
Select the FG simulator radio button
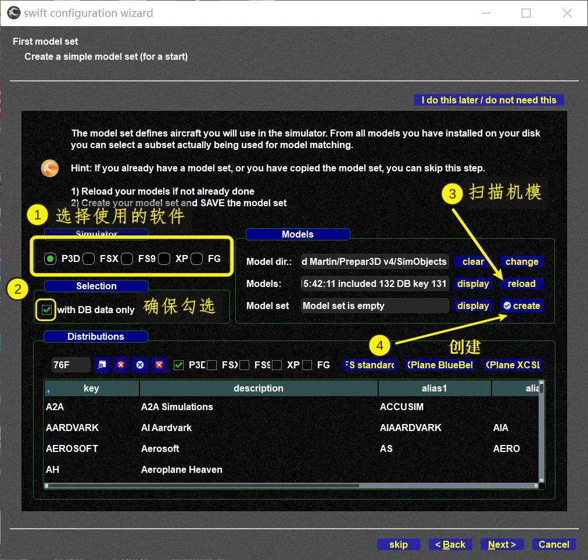[196, 259]
